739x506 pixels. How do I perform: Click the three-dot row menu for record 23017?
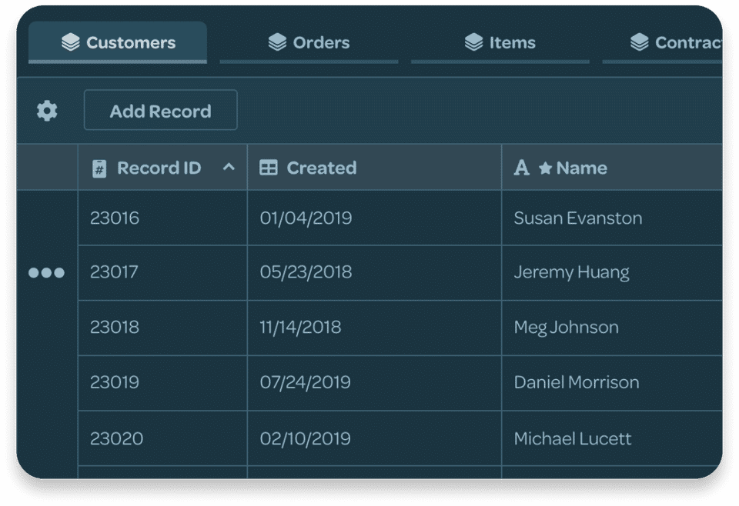(46, 273)
